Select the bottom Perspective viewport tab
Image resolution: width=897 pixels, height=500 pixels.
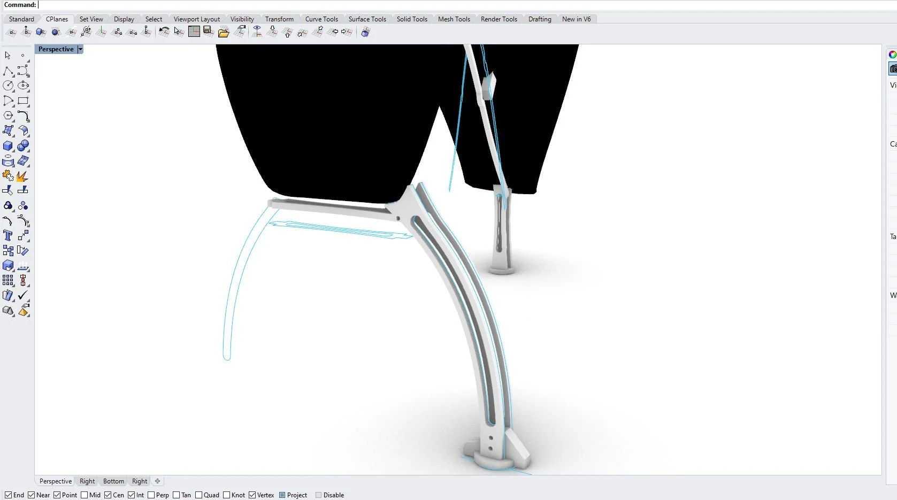(56, 481)
